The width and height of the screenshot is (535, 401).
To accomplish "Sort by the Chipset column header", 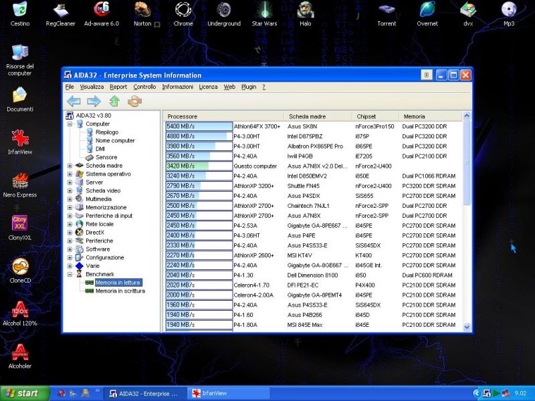I will [375, 116].
